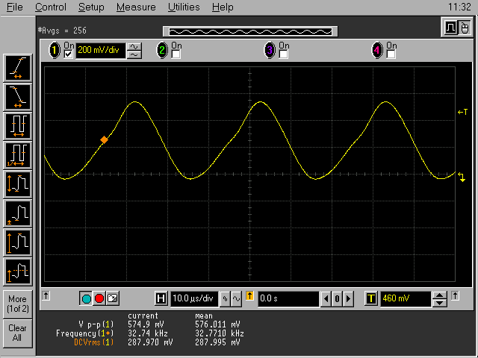Image resolution: width=478 pixels, height=358 pixels.
Task: Zoom out horizontal timebase using narrow wave icon
Action: tap(225, 298)
